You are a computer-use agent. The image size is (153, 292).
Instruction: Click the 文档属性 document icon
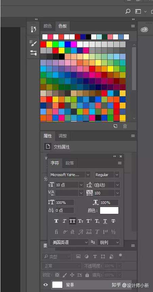[x=48, y=147]
